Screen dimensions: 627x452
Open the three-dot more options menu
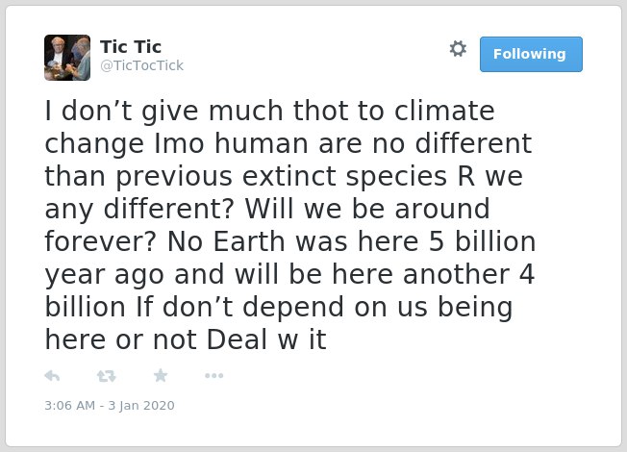213,376
